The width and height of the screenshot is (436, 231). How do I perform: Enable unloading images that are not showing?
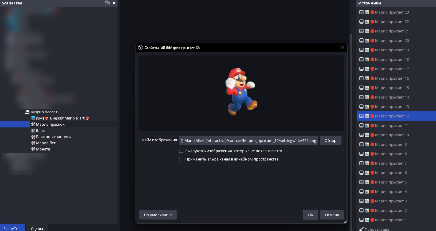coord(181,151)
